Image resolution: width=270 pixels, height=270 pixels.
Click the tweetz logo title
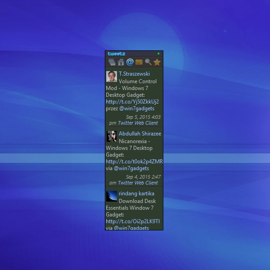click(x=117, y=54)
